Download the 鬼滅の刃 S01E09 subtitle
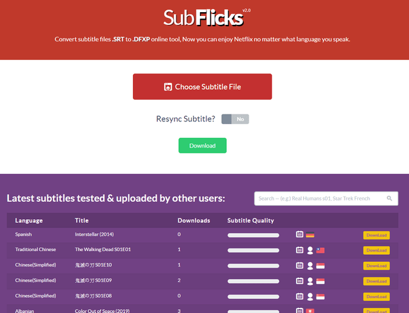 pyautogui.click(x=376, y=281)
